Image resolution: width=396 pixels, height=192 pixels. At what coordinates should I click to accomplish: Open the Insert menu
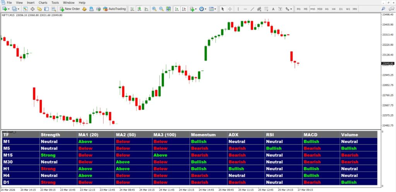(31, 2)
